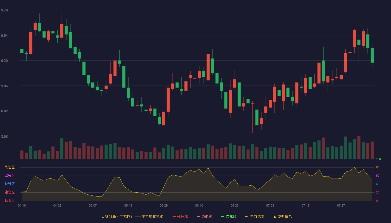Screen dimensions: 391x223
Task: Toggle the 龙吟信号 legend entry
Action: coord(283,216)
